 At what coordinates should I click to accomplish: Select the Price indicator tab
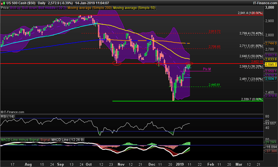[4, 8]
